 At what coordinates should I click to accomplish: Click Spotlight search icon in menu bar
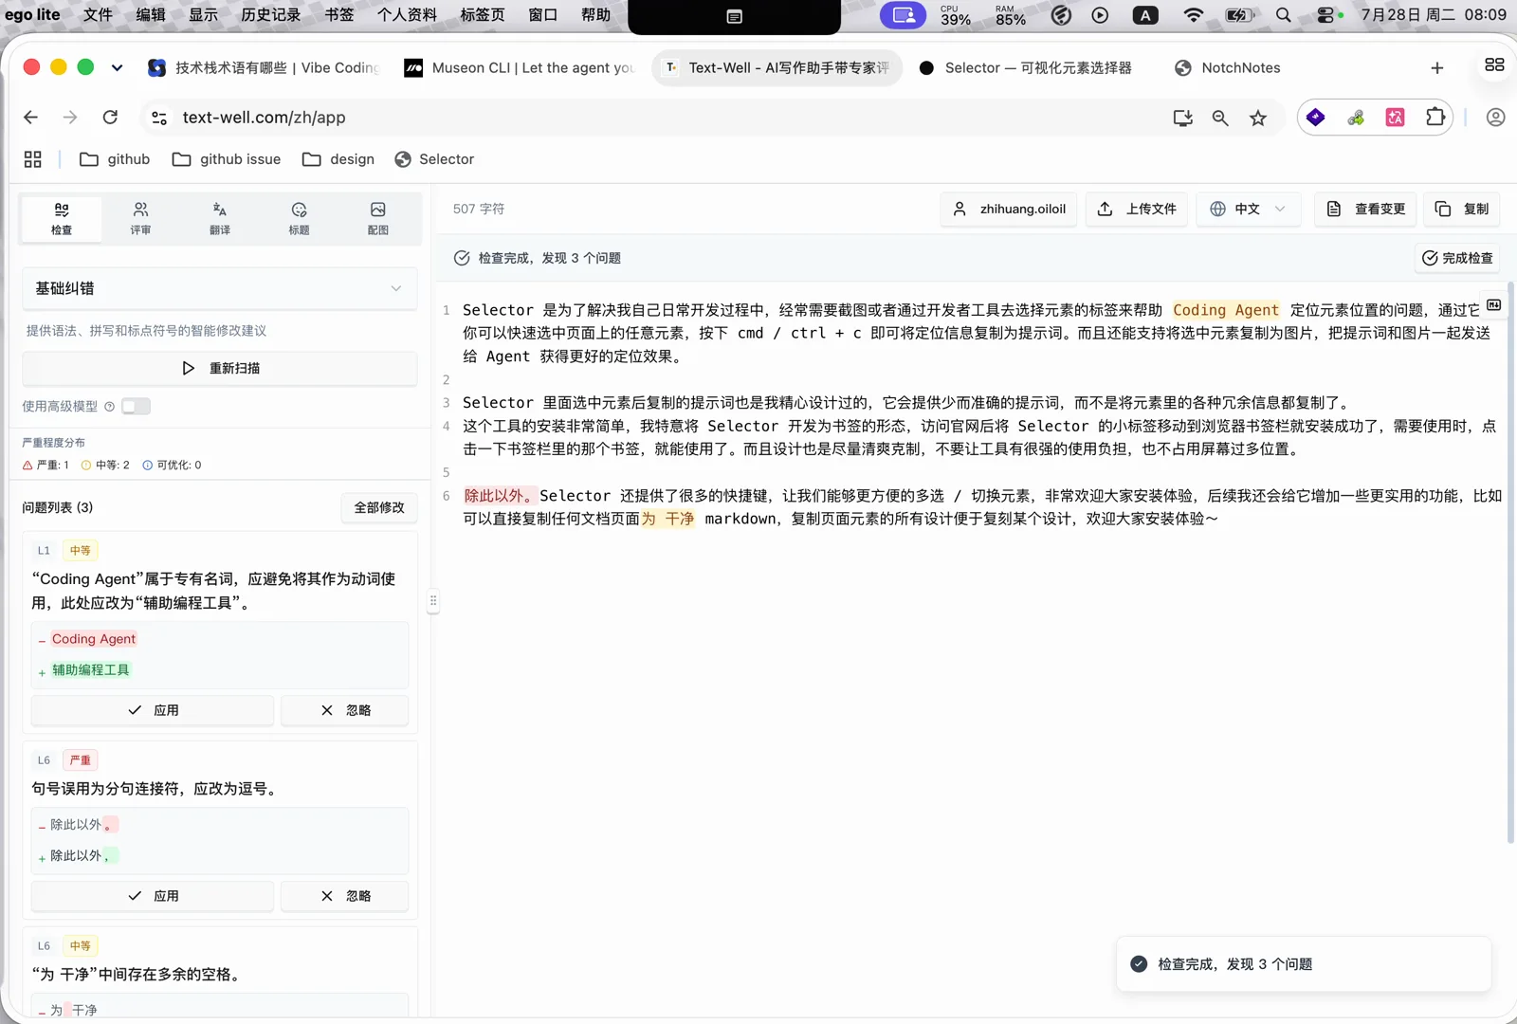tap(1283, 15)
